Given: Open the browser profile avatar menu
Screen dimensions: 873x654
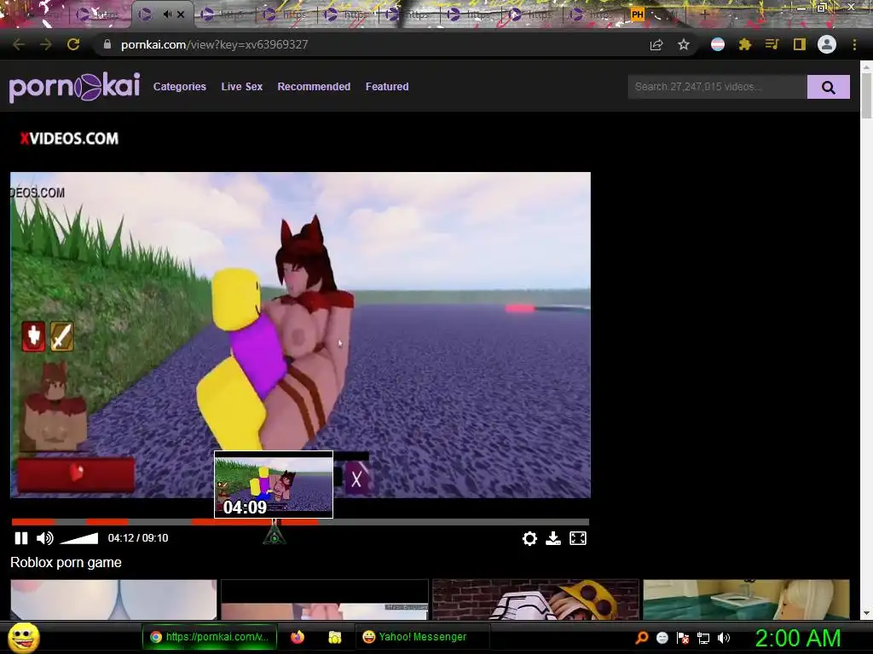Looking at the screenshot, I should 827,44.
